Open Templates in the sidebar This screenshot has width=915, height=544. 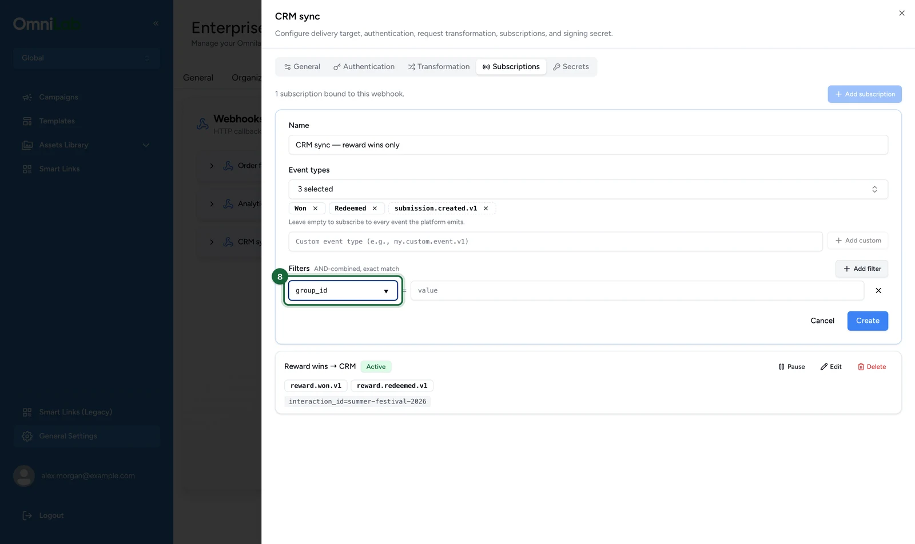pos(86,121)
